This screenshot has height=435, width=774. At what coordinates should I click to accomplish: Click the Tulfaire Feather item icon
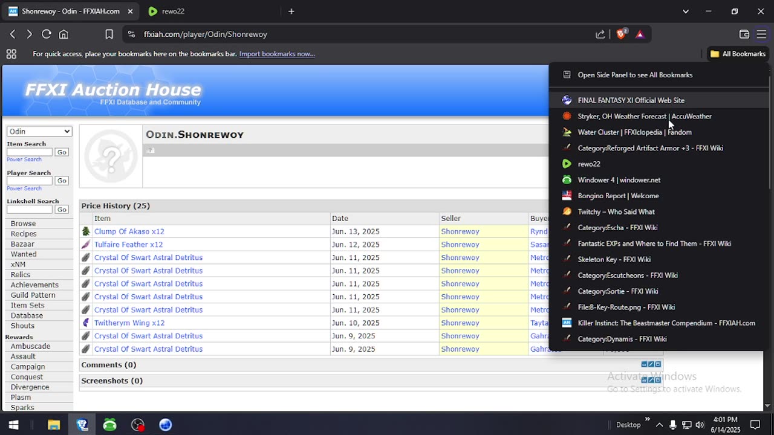click(x=86, y=245)
